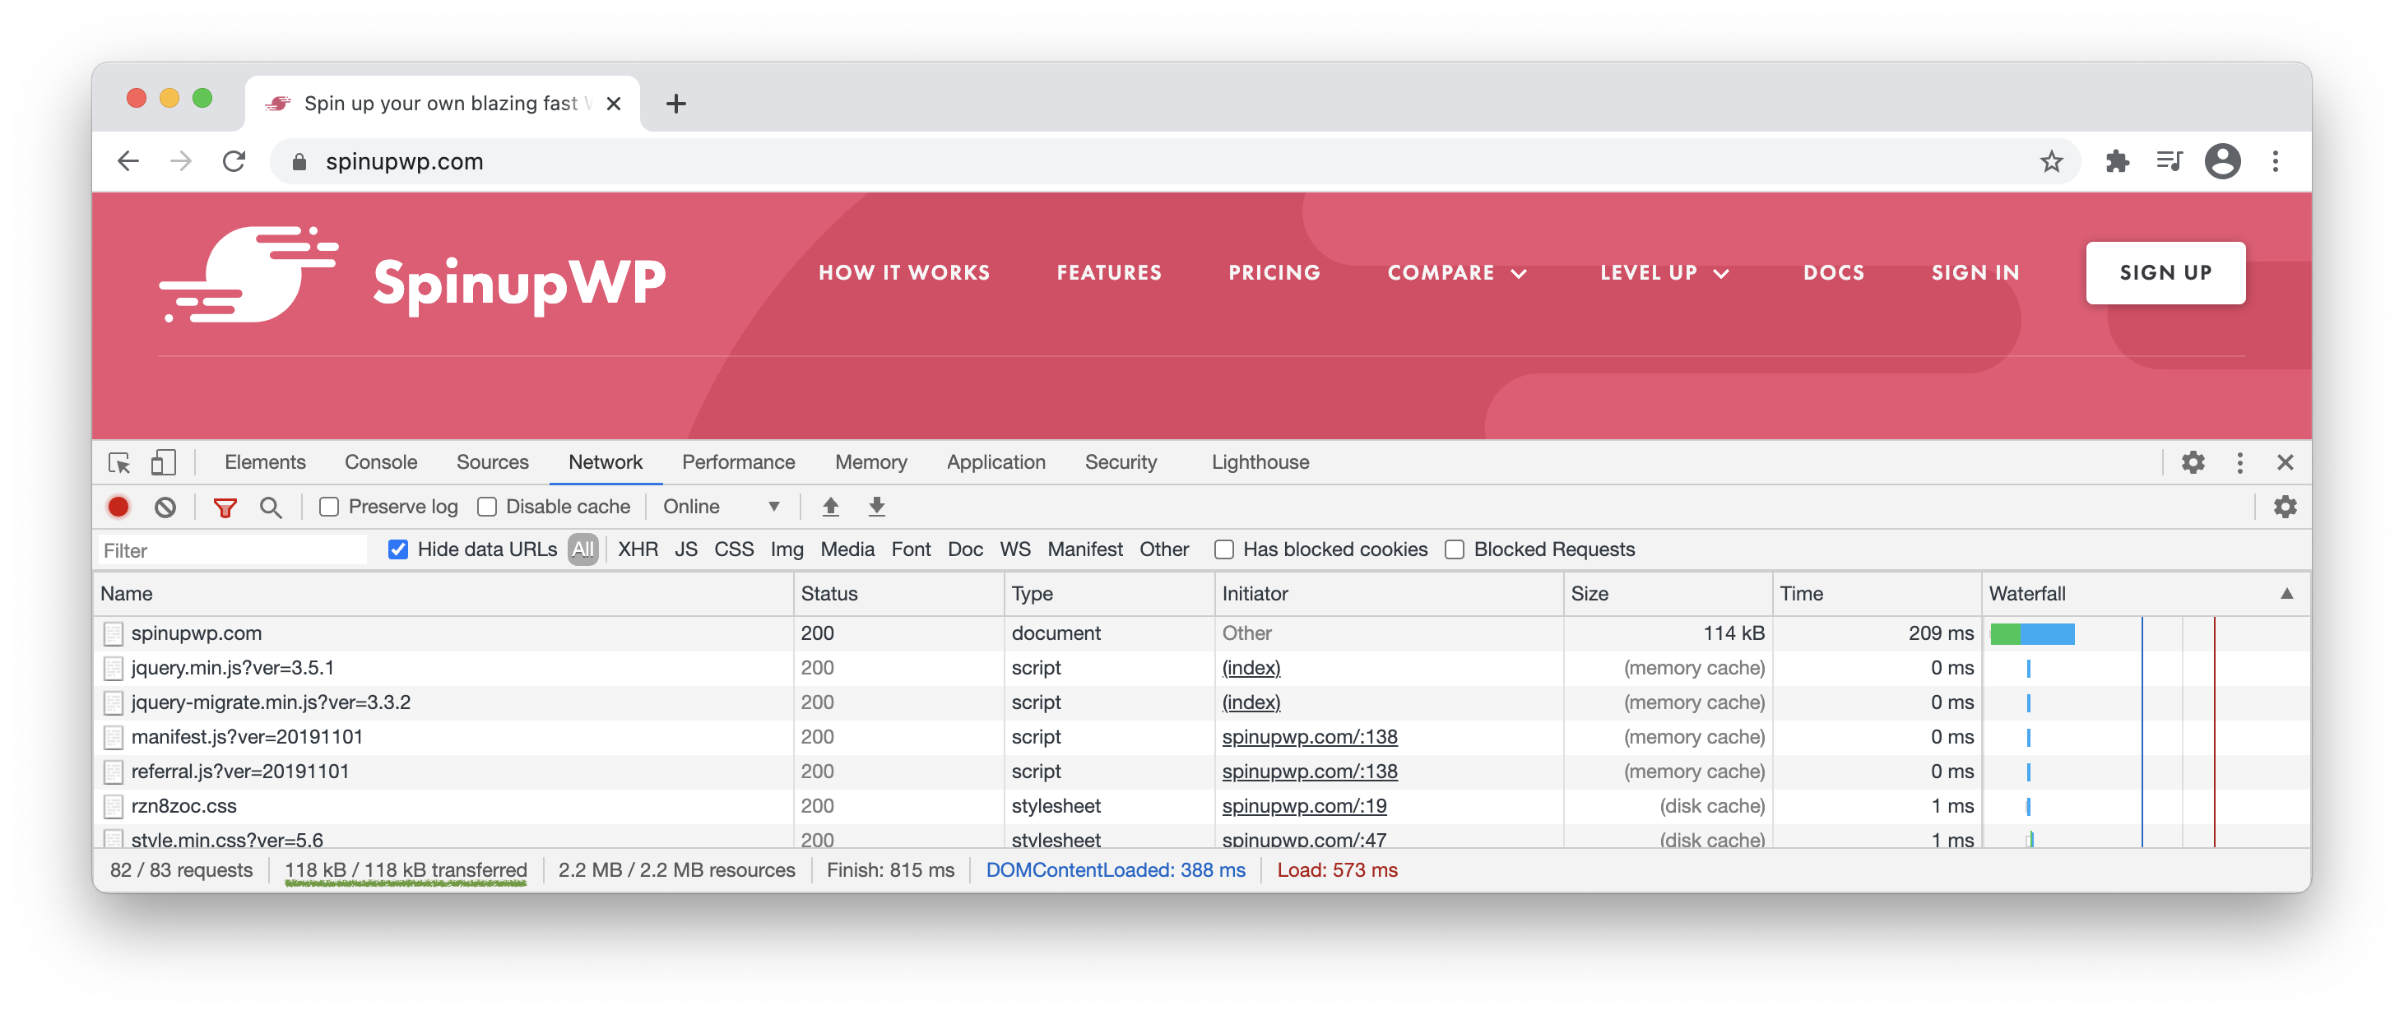Viewport: 2404px width, 1015px height.
Task: Open the Online throttling dropdown
Action: pos(722,507)
